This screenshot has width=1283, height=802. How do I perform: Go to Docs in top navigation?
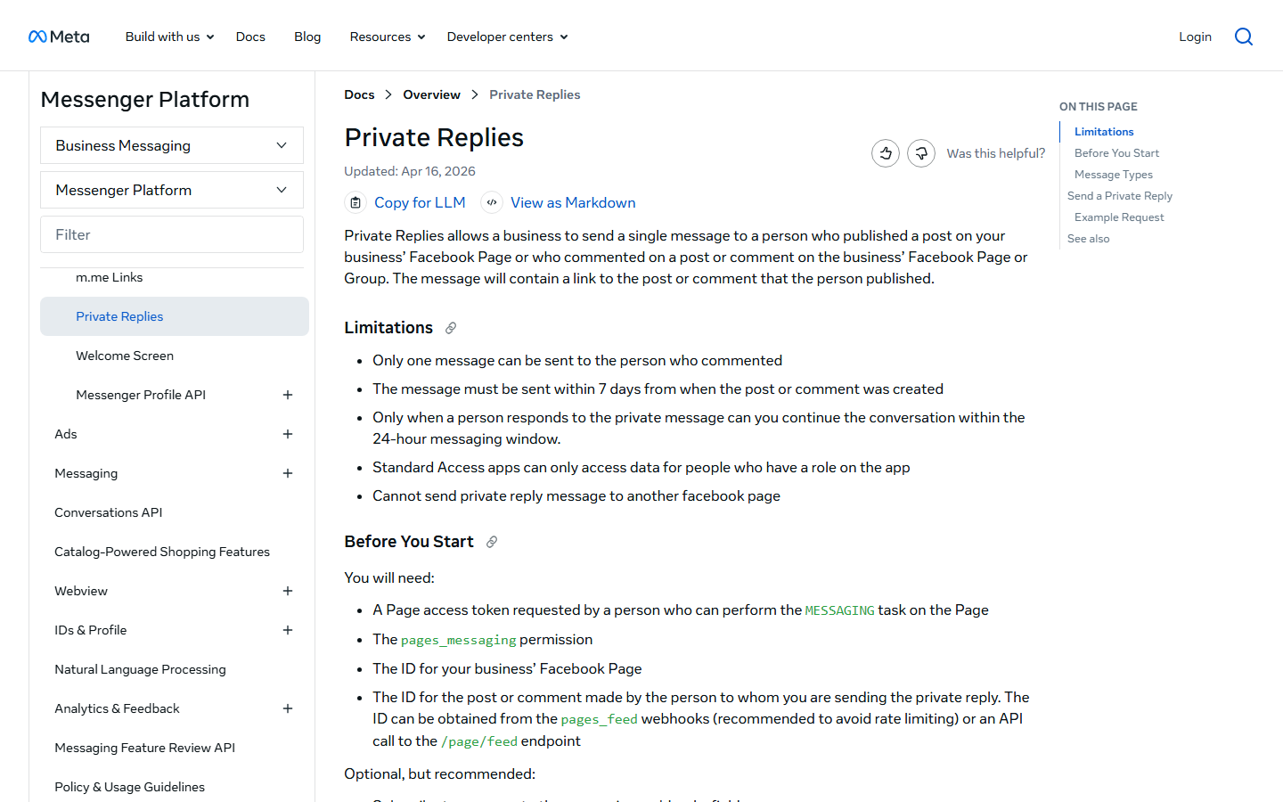pyautogui.click(x=250, y=37)
